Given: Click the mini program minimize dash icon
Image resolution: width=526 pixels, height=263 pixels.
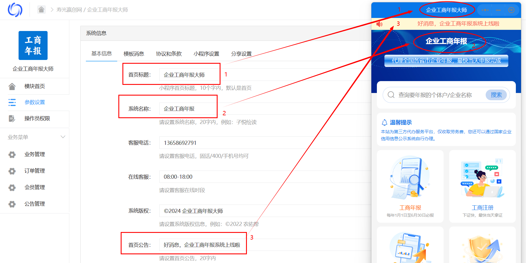Looking at the screenshot, I should click(498, 10).
